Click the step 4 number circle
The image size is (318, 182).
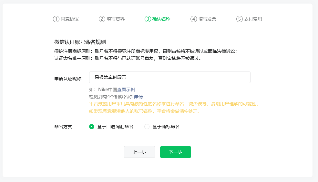point(194,19)
